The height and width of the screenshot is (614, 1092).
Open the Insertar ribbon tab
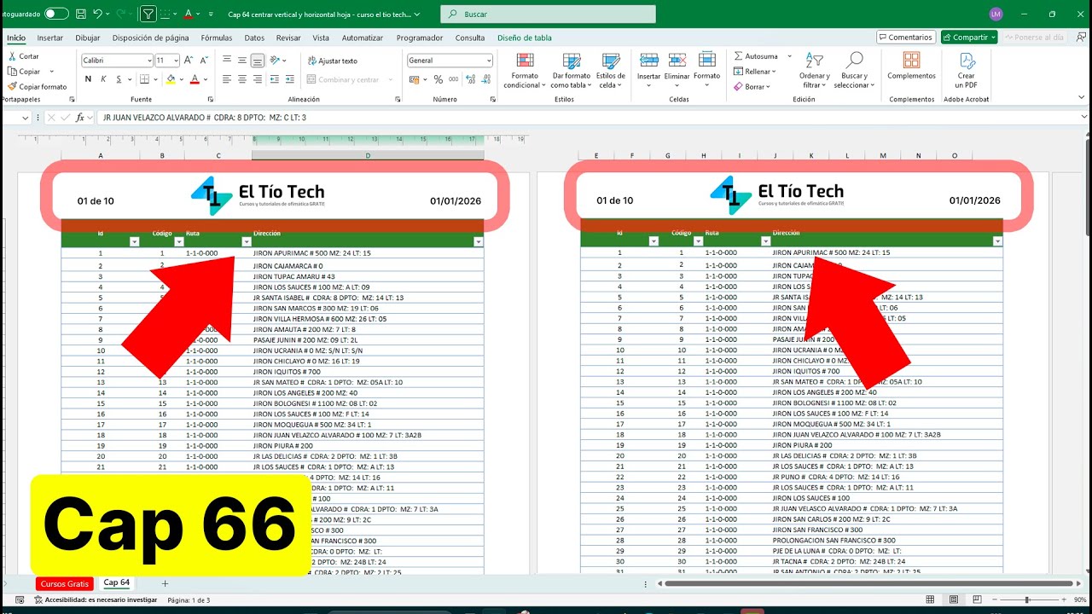click(x=49, y=38)
